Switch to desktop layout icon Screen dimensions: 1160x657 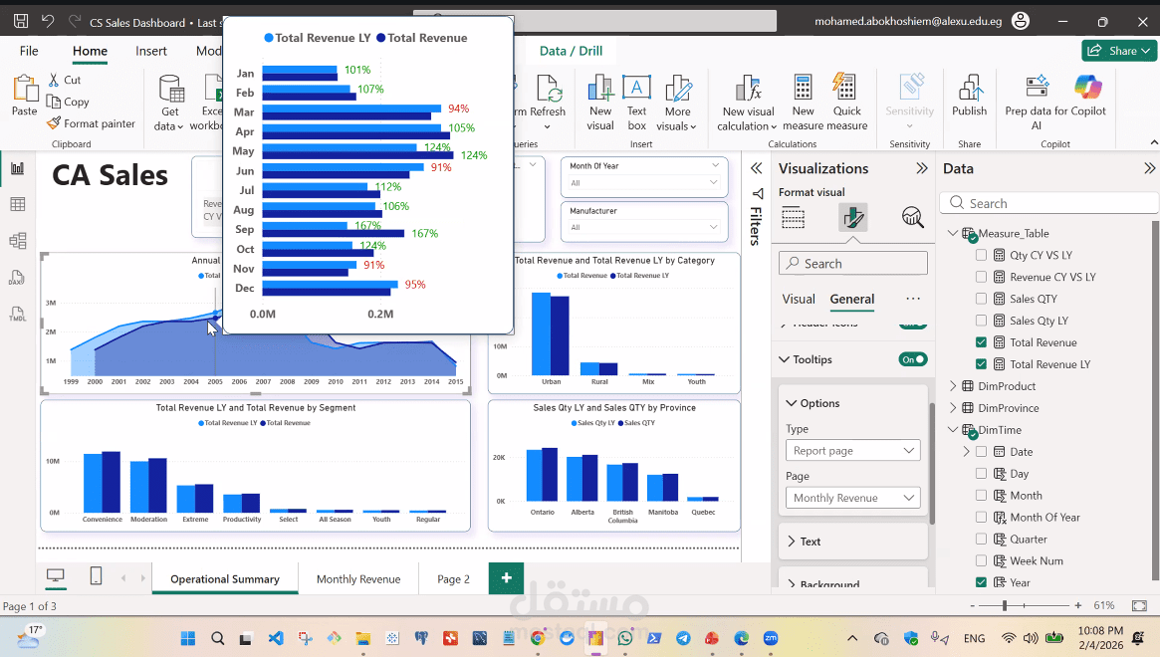tap(56, 575)
